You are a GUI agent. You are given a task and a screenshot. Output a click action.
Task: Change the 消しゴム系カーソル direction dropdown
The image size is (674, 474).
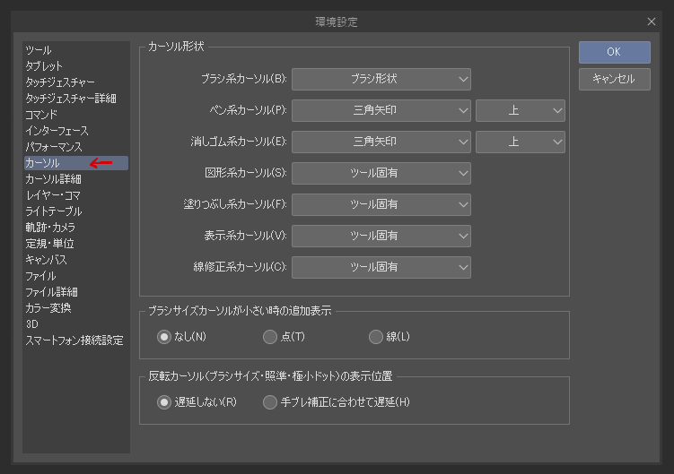click(521, 142)
